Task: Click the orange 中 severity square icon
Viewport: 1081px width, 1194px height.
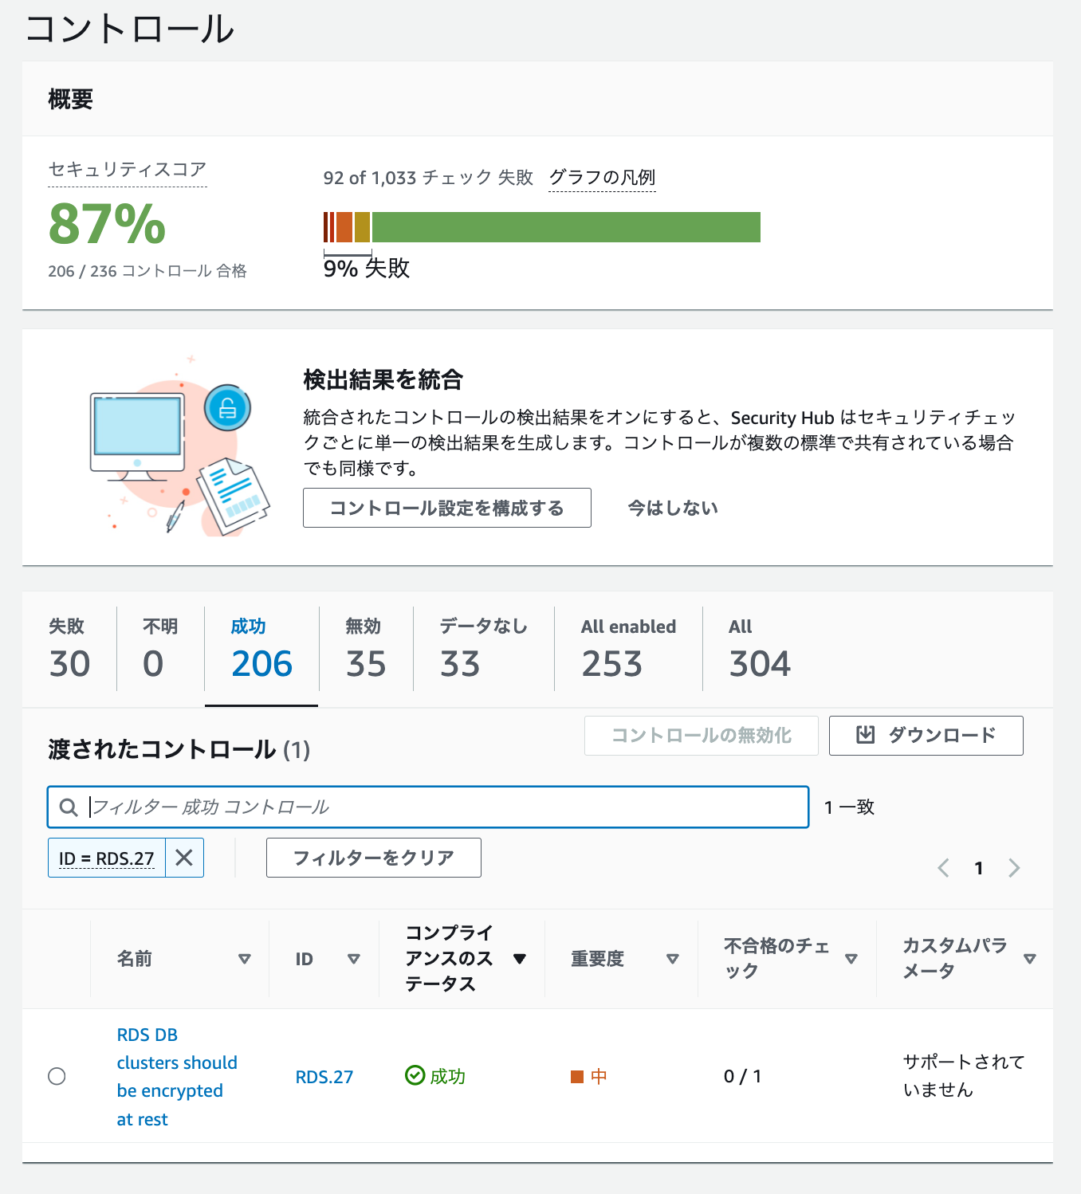Action: tap(577, 1076)
